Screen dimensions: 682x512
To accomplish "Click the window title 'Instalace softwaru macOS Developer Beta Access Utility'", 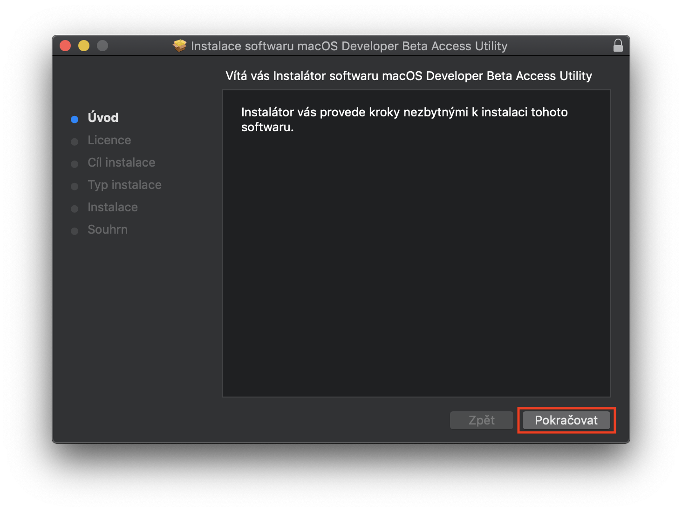I will (349, 46).
